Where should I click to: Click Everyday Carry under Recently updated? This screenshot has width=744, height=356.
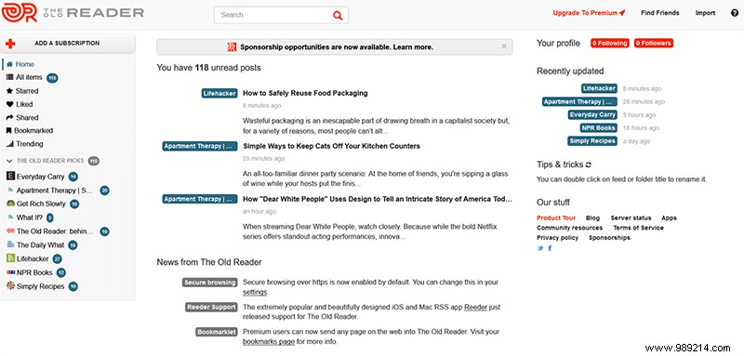[592, 114]
